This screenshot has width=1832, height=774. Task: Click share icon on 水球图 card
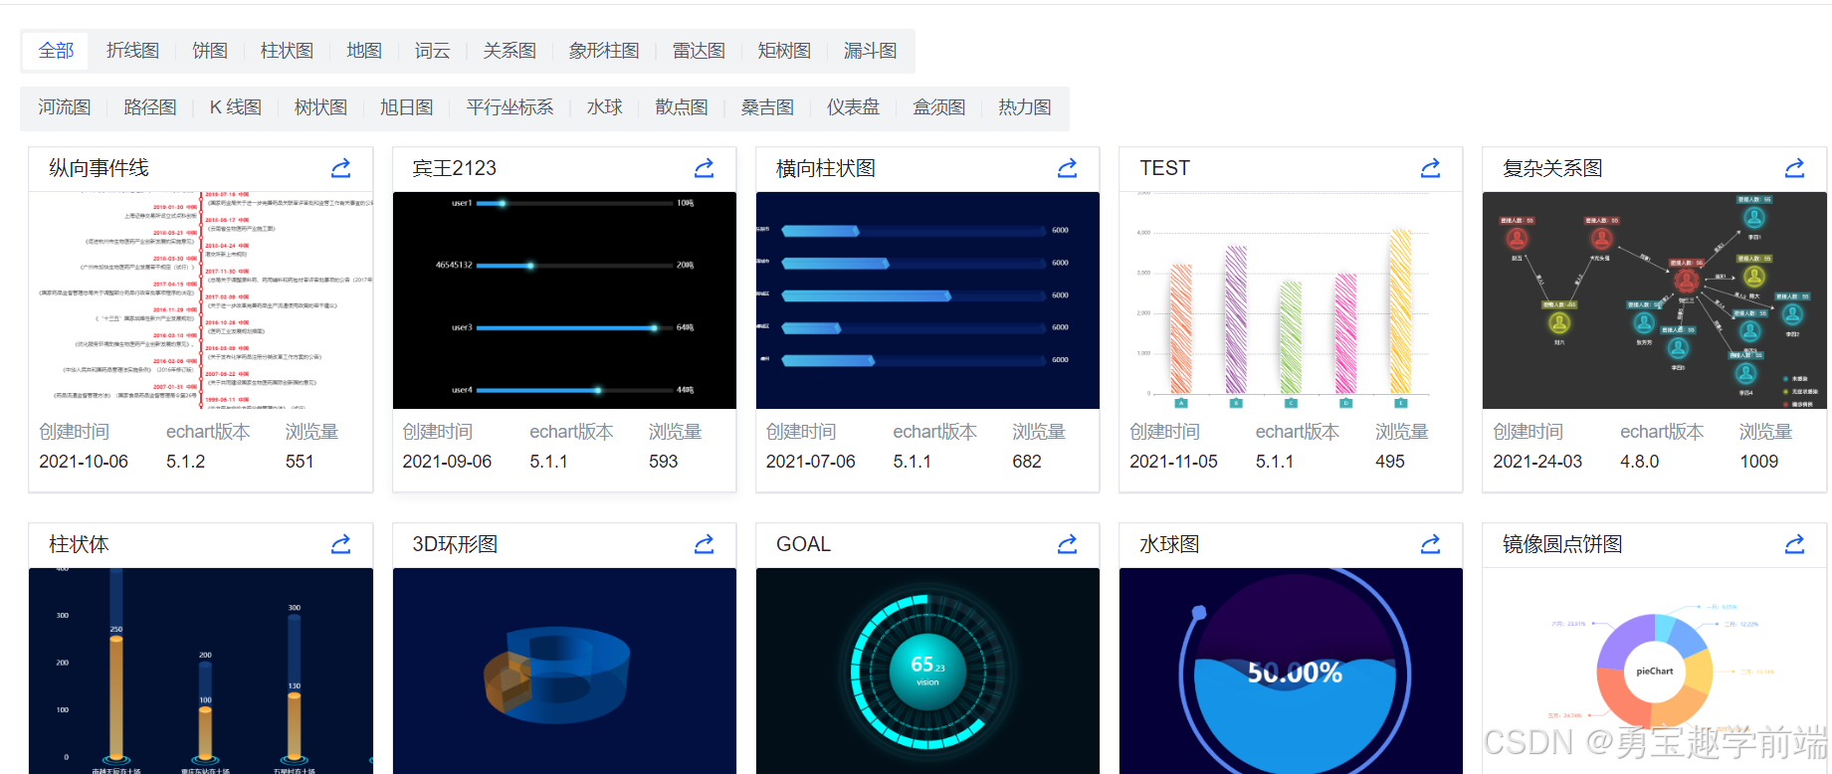[x=1430, y=544]
